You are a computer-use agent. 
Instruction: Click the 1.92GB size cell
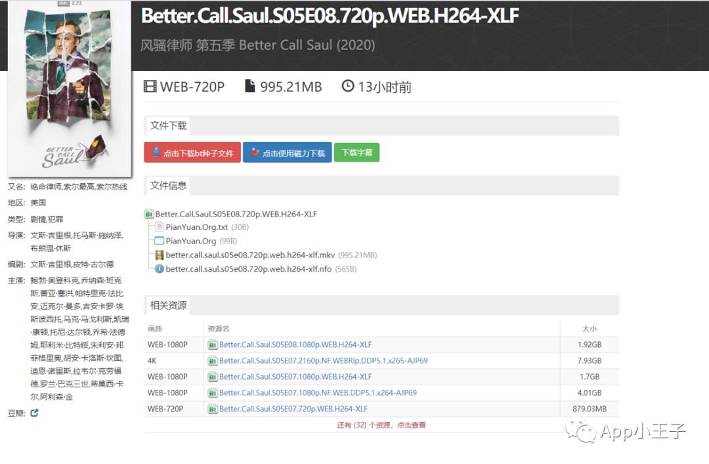(x=590, y=345)
